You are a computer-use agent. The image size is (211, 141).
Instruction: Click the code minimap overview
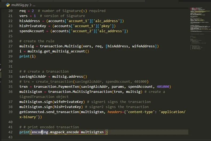[200, 29]
